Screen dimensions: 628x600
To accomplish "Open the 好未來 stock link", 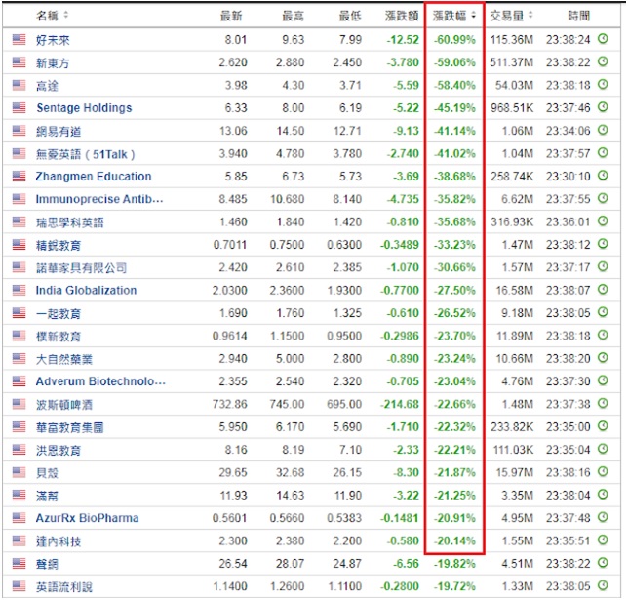I will [x=53, y=40].
